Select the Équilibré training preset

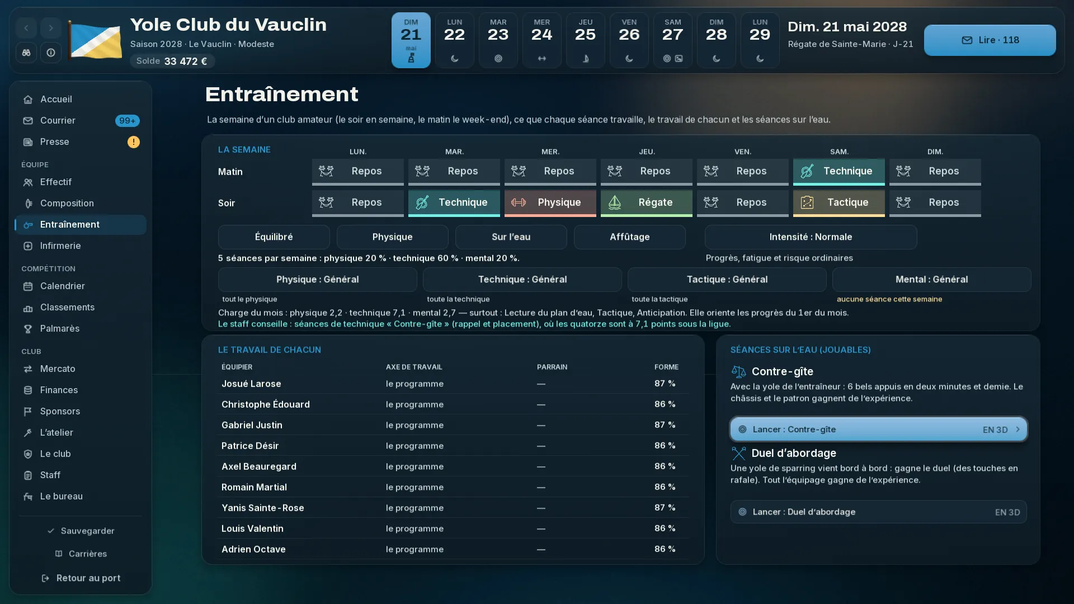[x=274, y=237]
